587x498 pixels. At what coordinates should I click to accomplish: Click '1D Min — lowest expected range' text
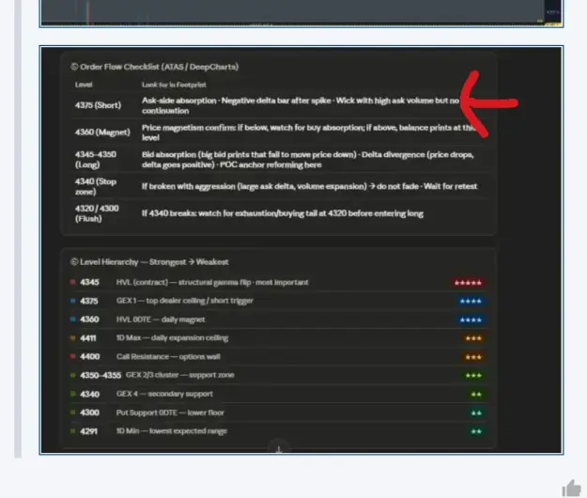[172, 431]
